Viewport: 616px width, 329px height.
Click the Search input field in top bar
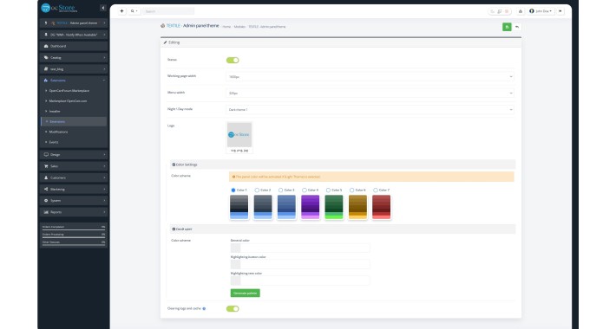(x=168, y=11)
